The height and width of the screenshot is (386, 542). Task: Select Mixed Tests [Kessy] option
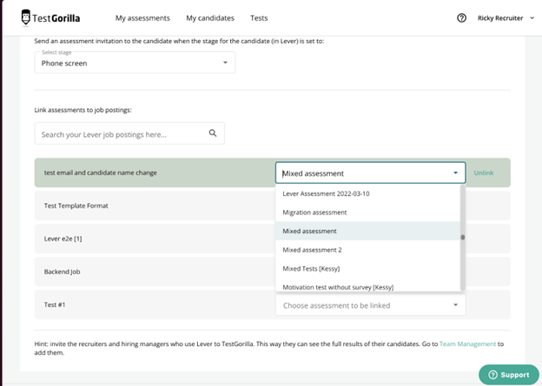[367, 268]
